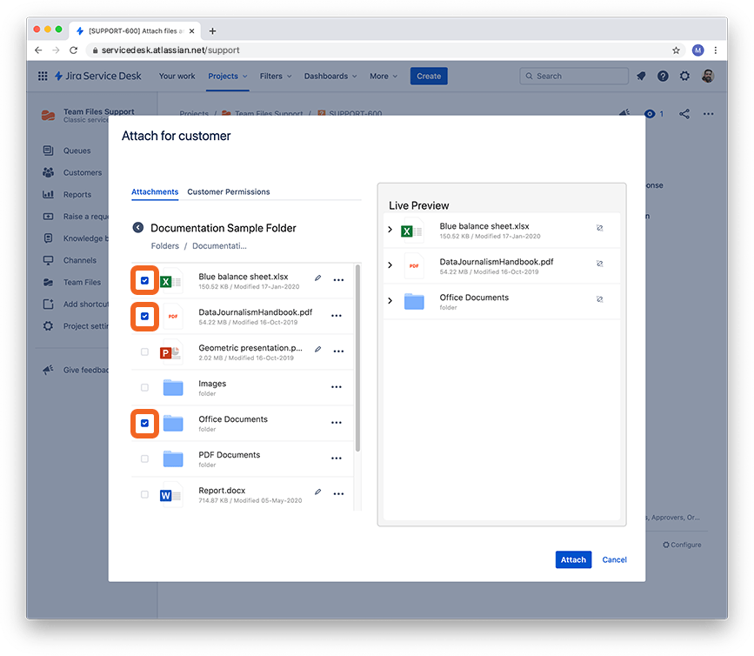
Task: Click the notifications bell icon
Action: pos(641,76)
